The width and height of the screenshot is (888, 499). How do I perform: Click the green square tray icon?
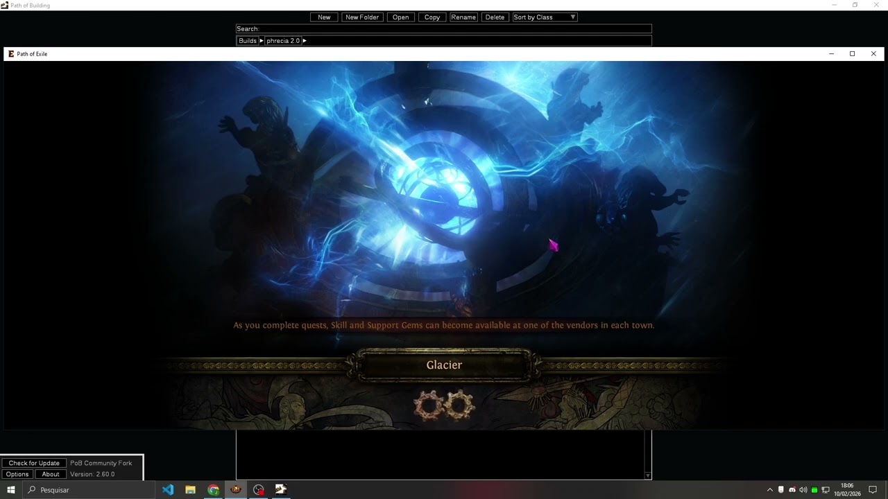click(814, 490)
